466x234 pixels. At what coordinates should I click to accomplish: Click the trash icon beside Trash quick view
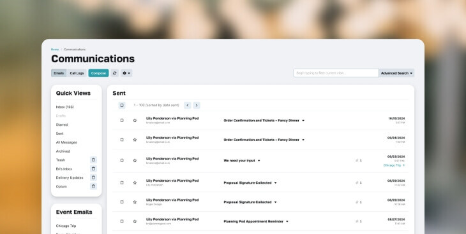point(93,160)
